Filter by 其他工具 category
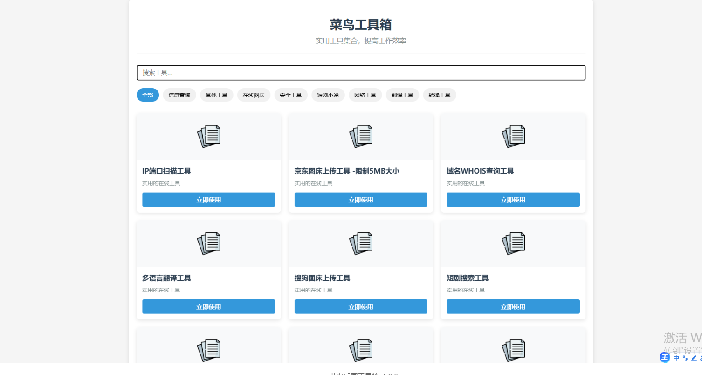 coord(217,95)
